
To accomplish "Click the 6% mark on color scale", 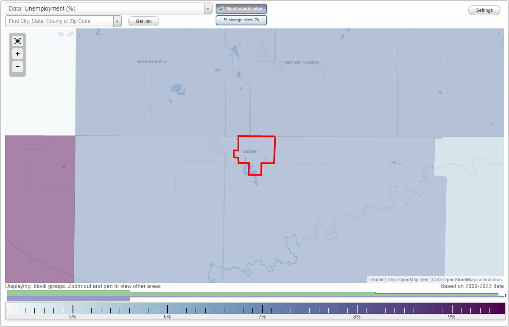I will click(168, 316).
